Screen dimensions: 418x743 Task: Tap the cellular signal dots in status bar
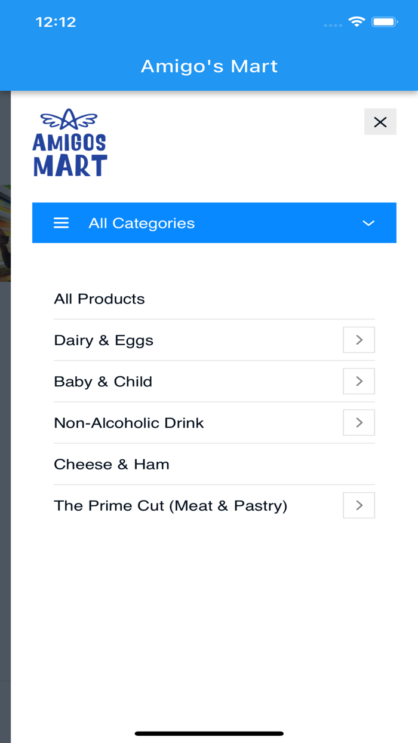[x=332, y=24]
